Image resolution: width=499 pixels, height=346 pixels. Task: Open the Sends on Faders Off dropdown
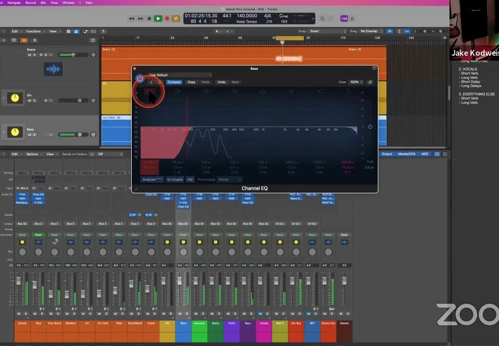[x=110, y=154]
